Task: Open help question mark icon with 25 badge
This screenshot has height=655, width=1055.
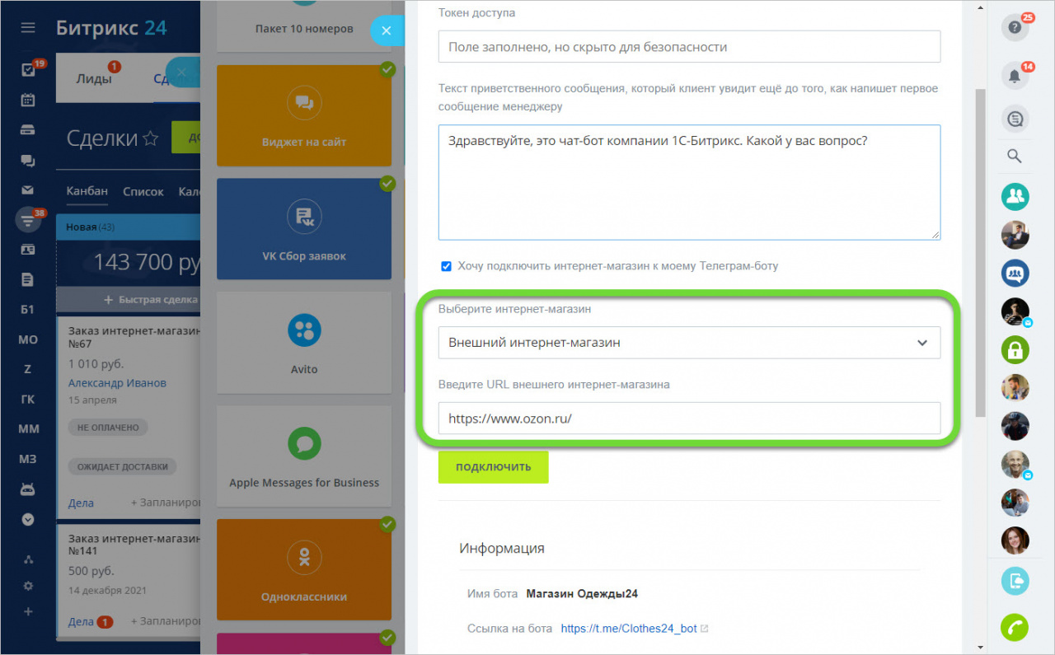Action: 1015,27
